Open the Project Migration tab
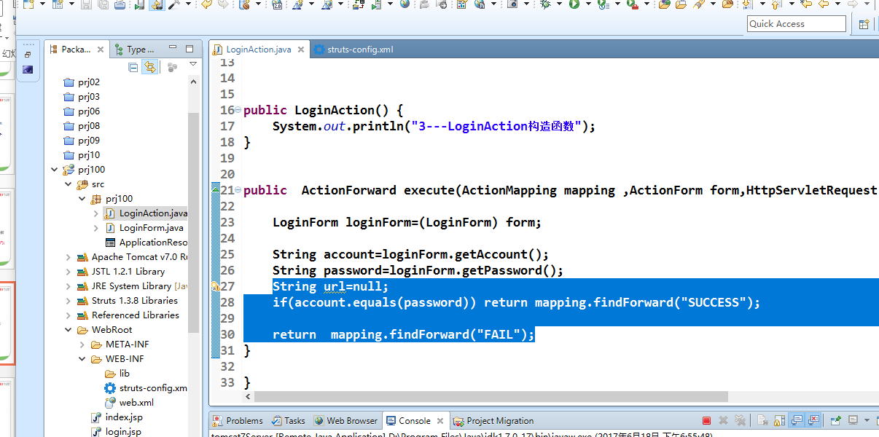 [493, 421]
